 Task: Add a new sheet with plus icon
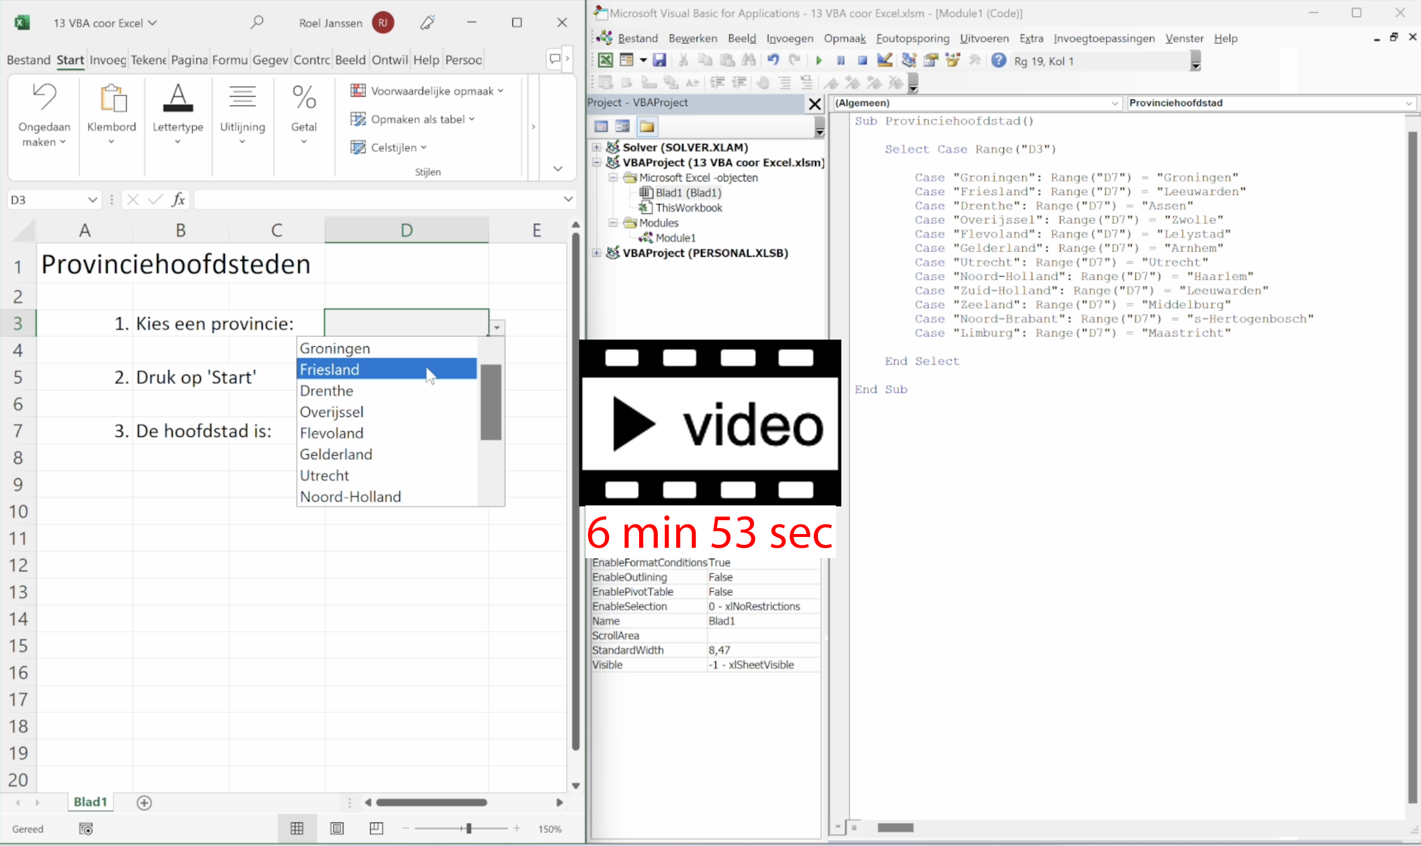click(x=144, y=803)
